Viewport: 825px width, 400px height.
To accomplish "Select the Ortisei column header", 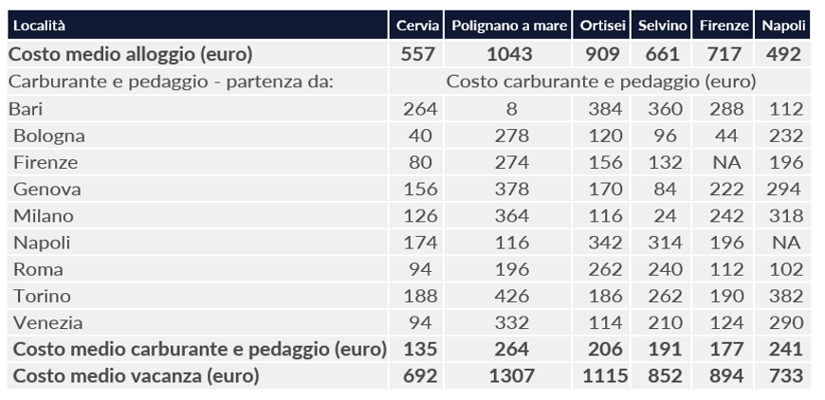I will point(603,26).
